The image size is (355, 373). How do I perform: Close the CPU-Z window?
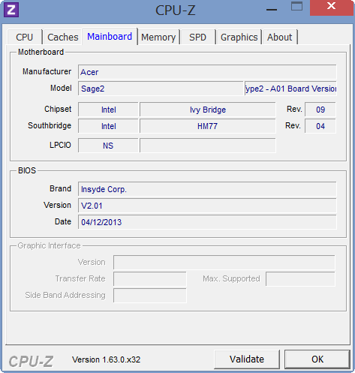coord(332,8)
